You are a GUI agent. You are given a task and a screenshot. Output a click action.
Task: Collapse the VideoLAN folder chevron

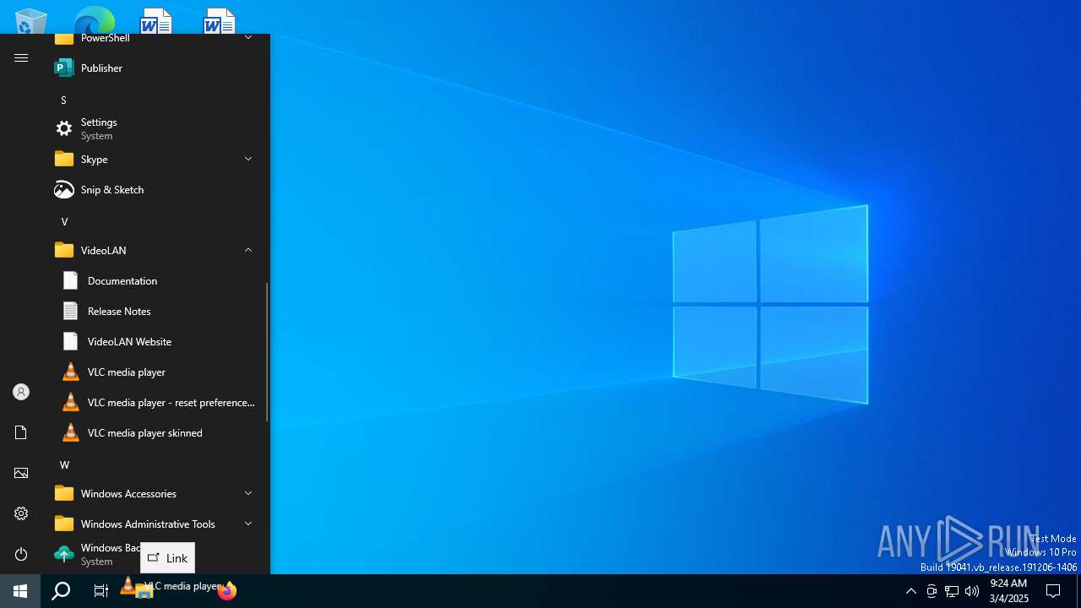coord(248,250)
